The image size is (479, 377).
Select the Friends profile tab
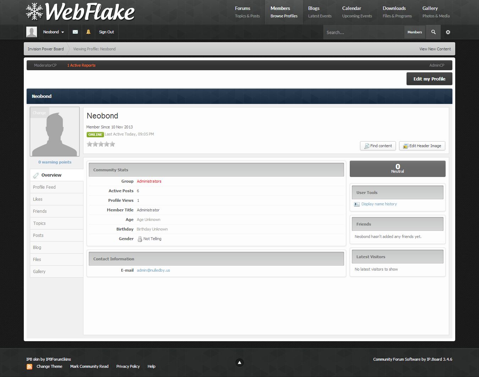click(x=56, y=211)
